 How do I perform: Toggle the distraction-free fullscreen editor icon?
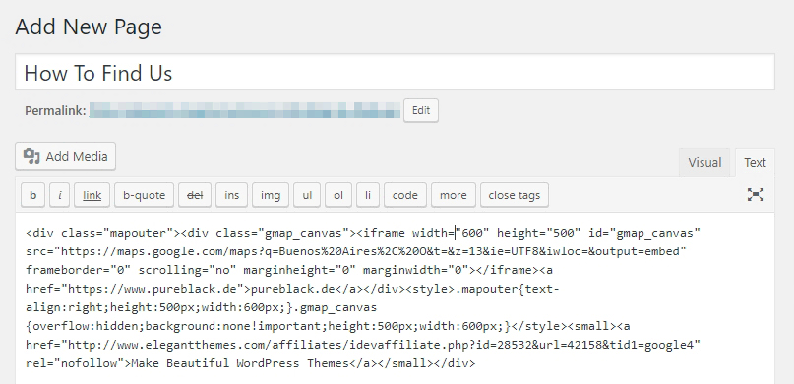(x=755, y=195)
